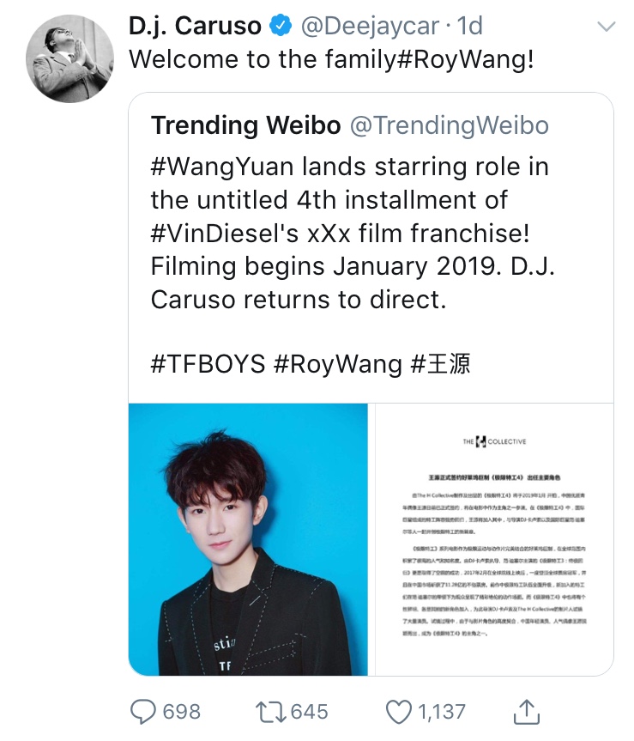View The H Collective press release image
Viewport: 634px width, 741px height.
click(x=494, y=539)
